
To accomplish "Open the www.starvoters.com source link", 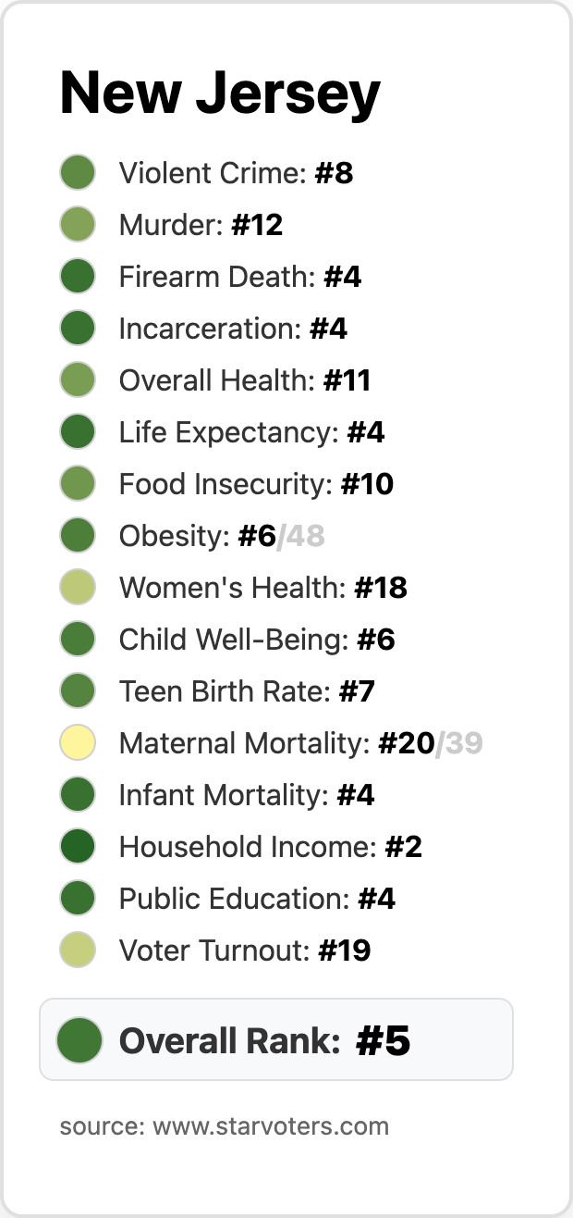I will [270, 1126].
